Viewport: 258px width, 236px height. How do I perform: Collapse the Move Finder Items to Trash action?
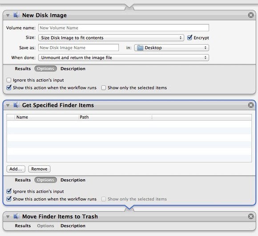8,216
